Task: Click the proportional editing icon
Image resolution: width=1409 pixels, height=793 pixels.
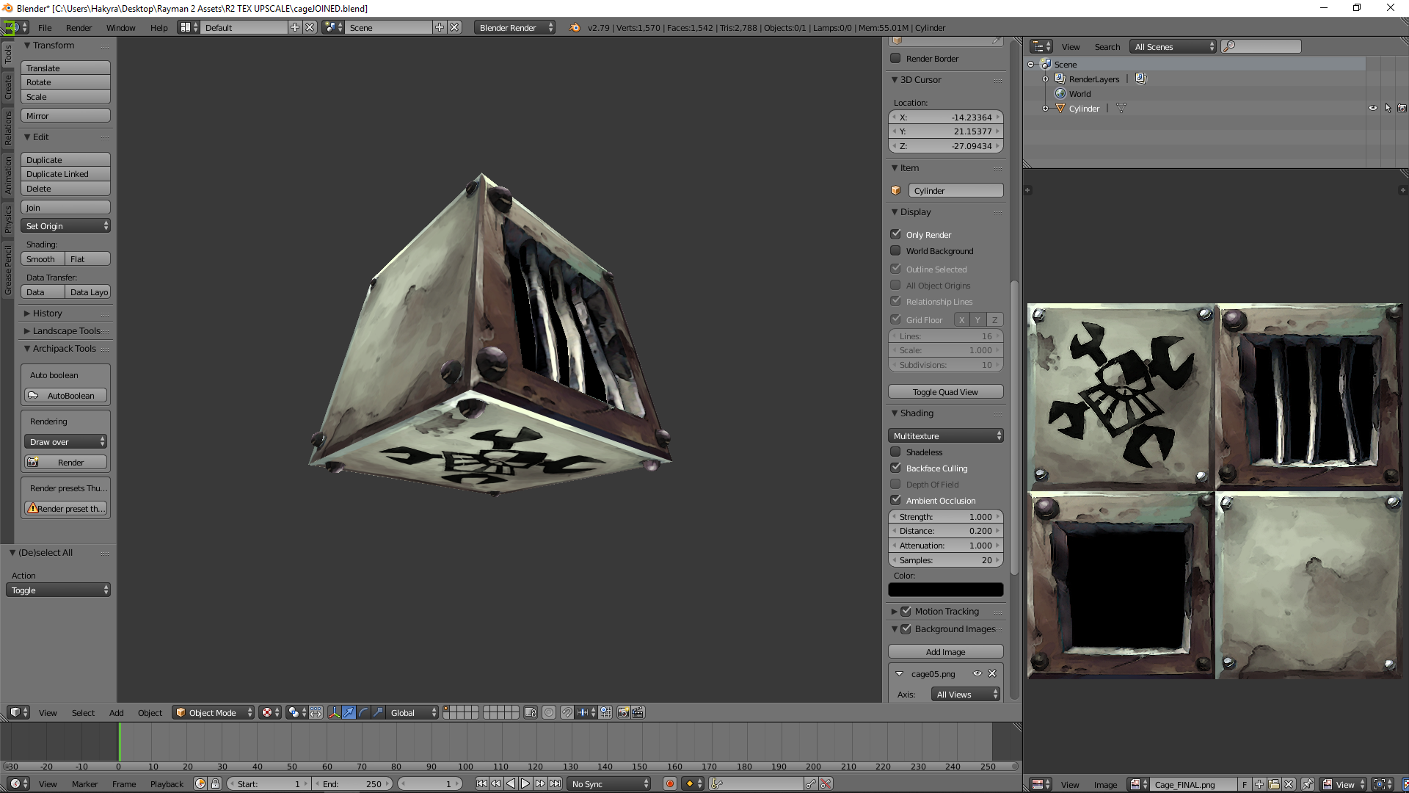Action: click(548, 712)
